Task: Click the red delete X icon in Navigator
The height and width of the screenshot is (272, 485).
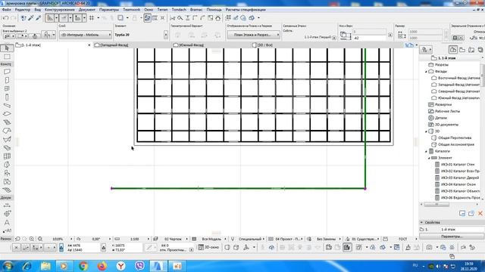Action: click(480, 213)
